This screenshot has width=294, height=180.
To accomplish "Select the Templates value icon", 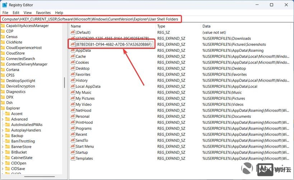I will 73,158.
